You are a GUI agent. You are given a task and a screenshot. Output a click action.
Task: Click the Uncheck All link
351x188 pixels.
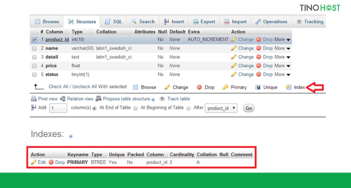(x=85, y=87)
